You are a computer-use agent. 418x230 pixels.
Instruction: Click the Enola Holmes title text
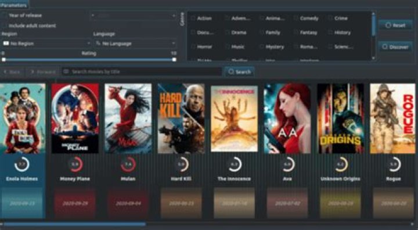pos(22,179)
